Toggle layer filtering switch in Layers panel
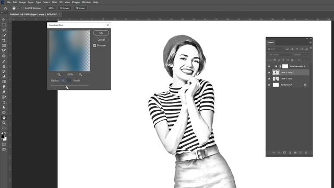Viewport: 334px width, 188px height. [311, 49]
